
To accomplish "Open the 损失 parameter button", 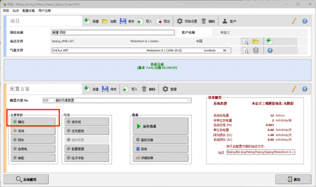I will 33,140.
